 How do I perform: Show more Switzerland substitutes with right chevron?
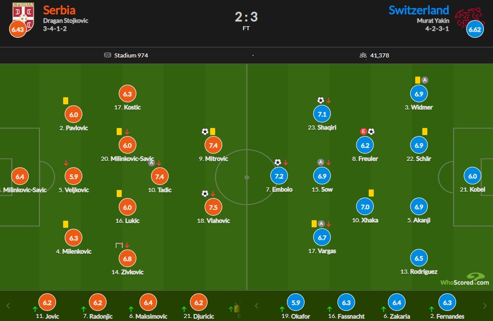point(484,305)
